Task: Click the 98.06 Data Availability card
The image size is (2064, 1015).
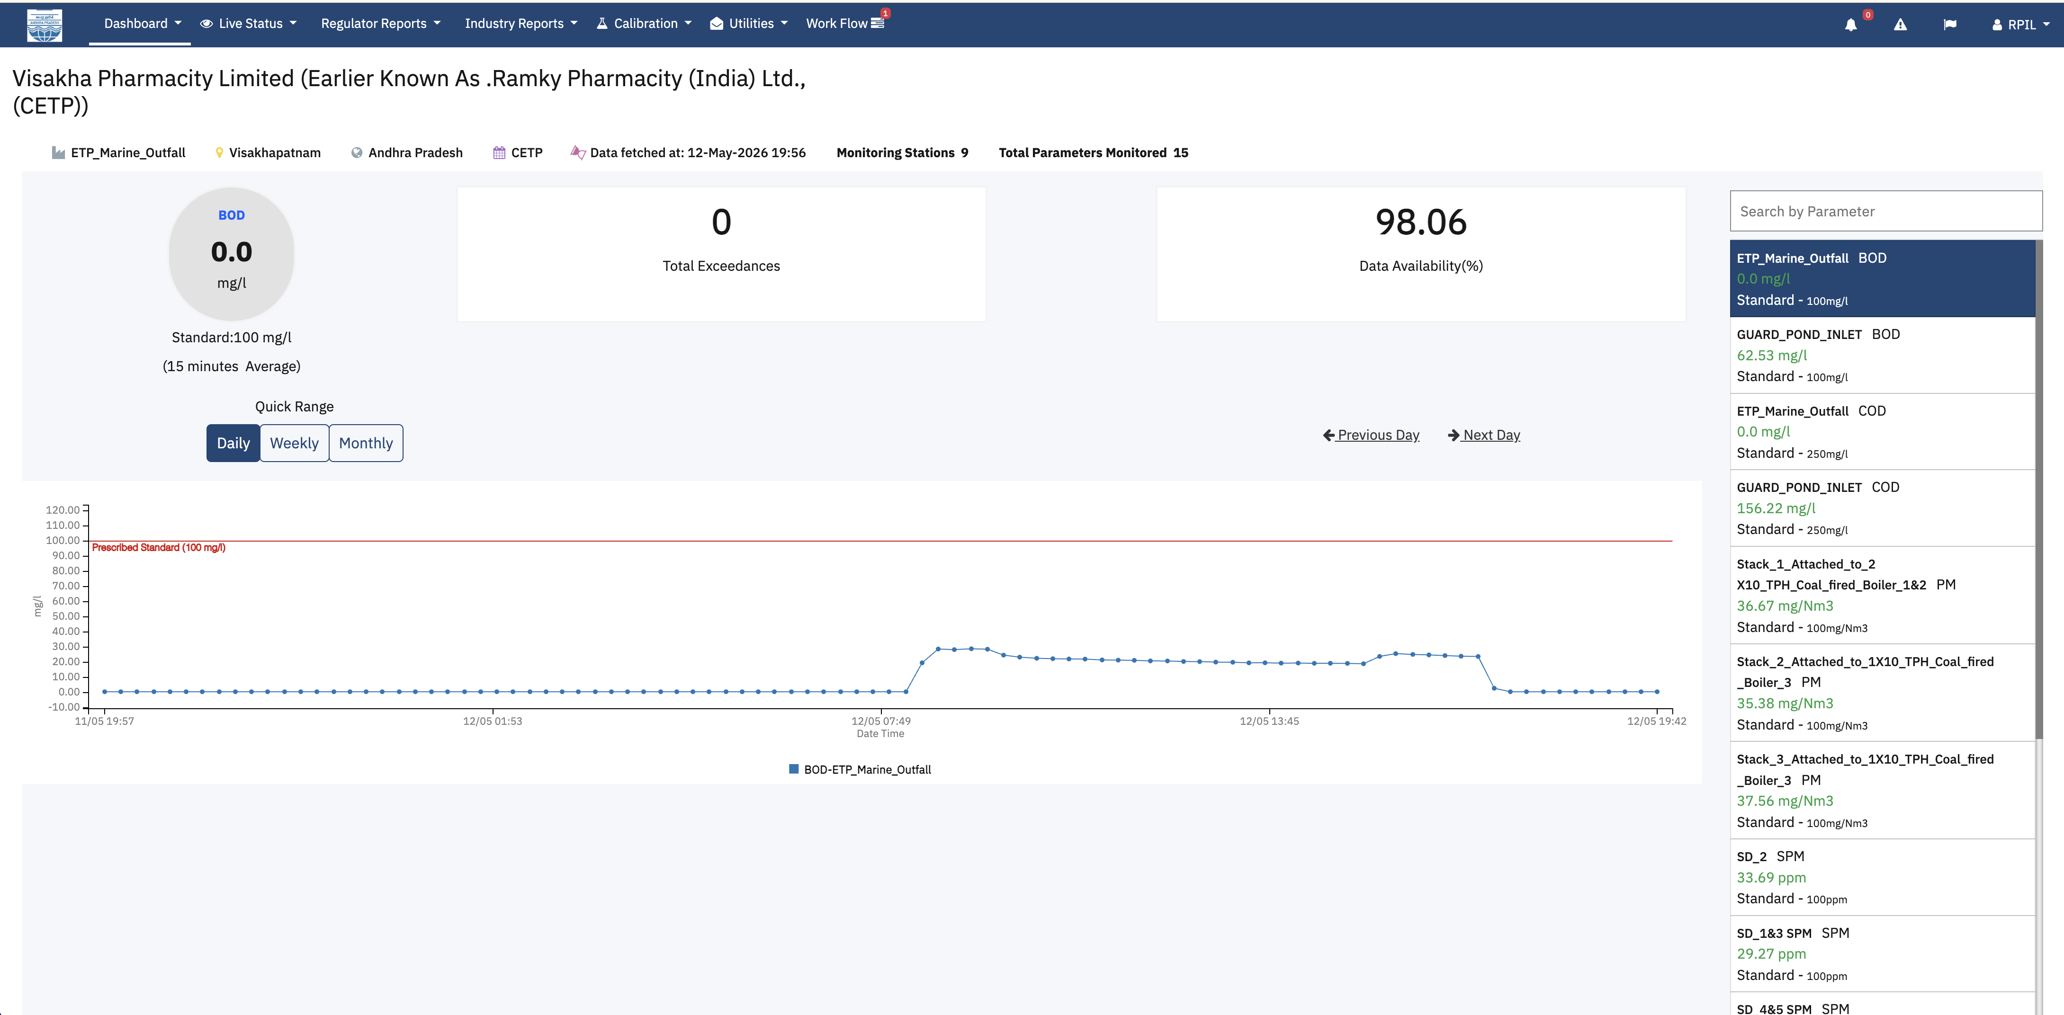Action: 1421,254
